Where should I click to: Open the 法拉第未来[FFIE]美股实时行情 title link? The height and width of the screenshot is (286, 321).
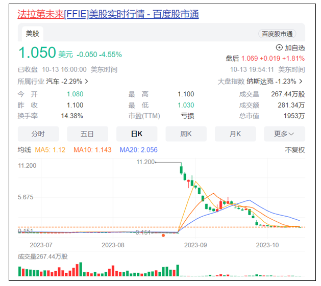[x=108, y=14]
